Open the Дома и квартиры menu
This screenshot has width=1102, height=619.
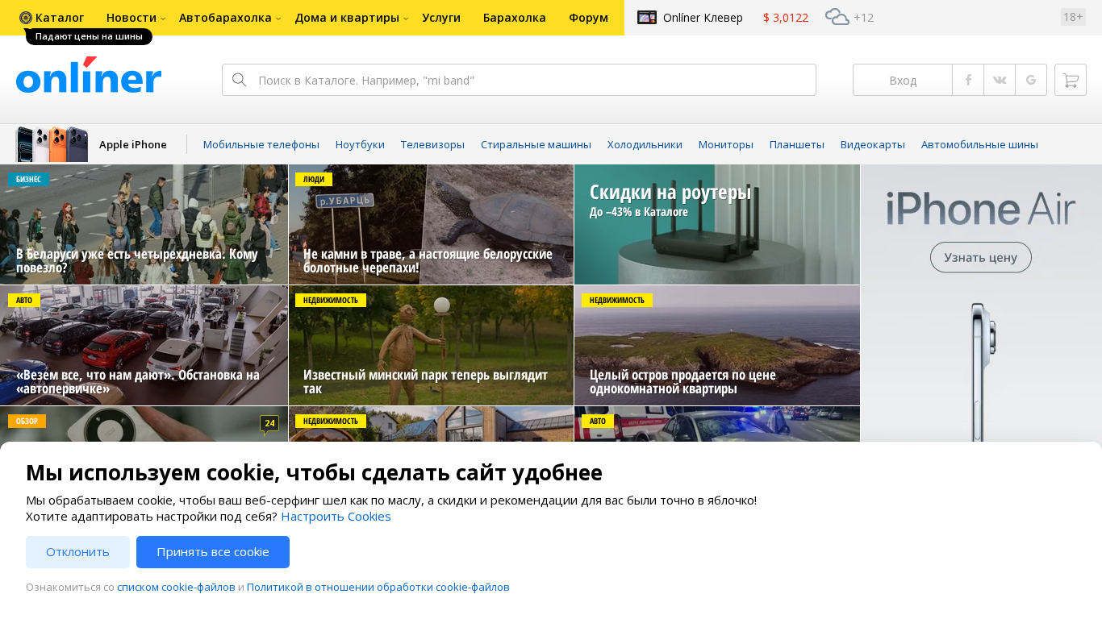(347, 18)
